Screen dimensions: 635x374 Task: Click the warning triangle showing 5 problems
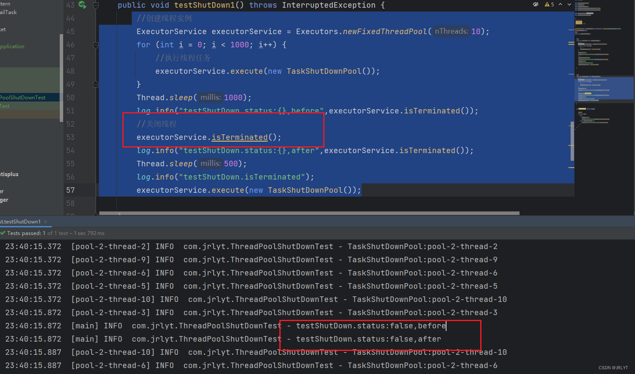(x=548, y=4)
